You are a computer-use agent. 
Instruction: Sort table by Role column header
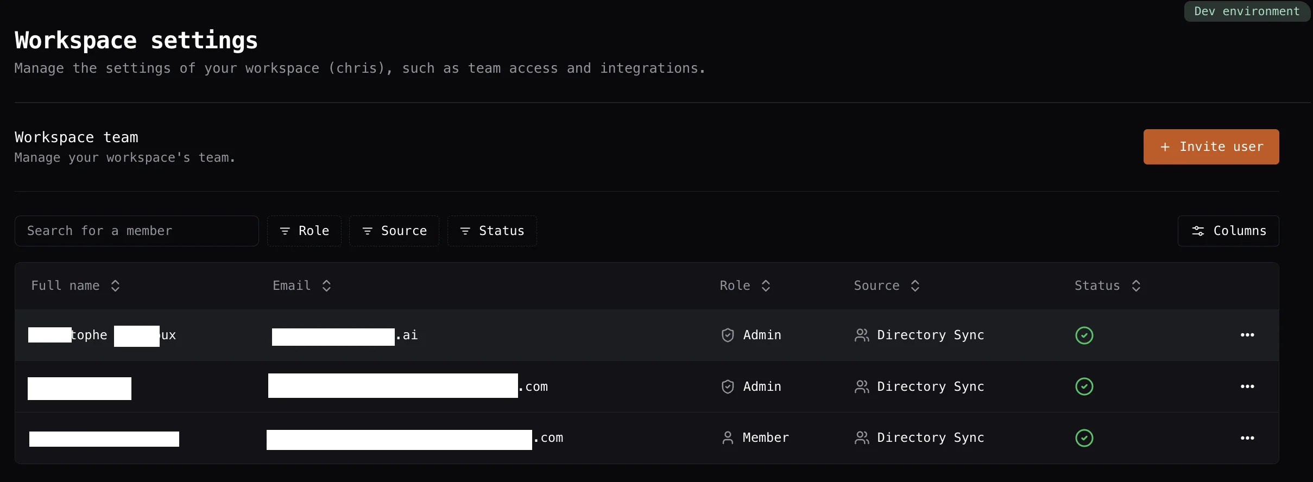[745, 286]
